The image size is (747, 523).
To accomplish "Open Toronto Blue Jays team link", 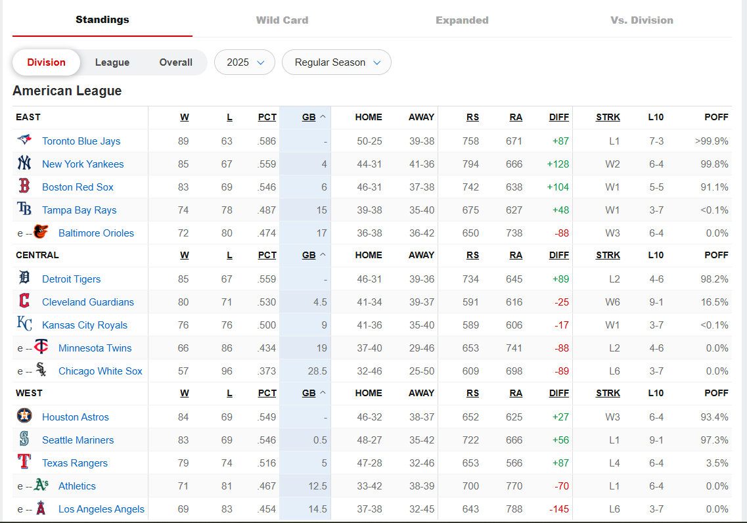I will pos(81,141).
